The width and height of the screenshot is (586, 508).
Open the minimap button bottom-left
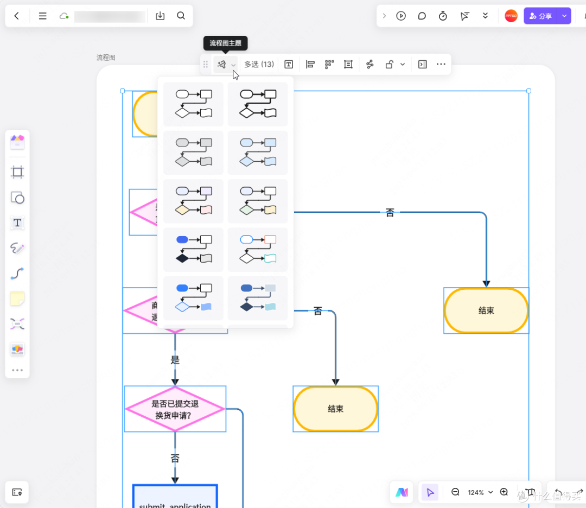17,492
